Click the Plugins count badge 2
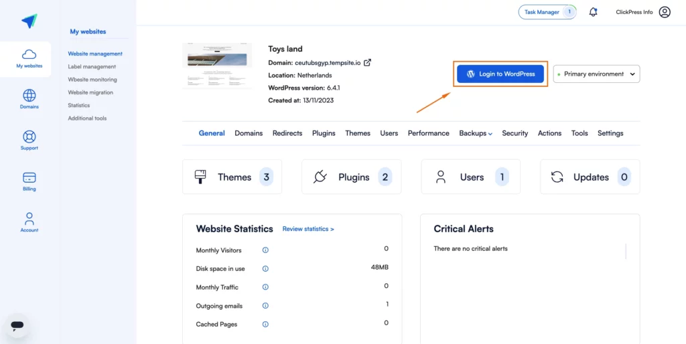Screen dimensions: 686x344 point(385,177)
